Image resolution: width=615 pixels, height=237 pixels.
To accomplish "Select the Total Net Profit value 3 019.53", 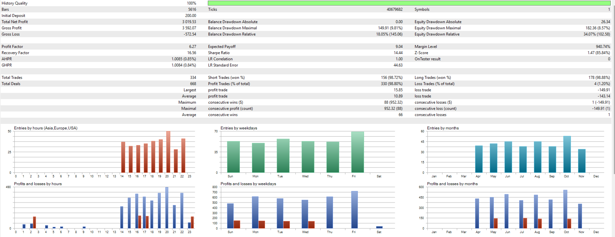I will [x=189, y=22].
